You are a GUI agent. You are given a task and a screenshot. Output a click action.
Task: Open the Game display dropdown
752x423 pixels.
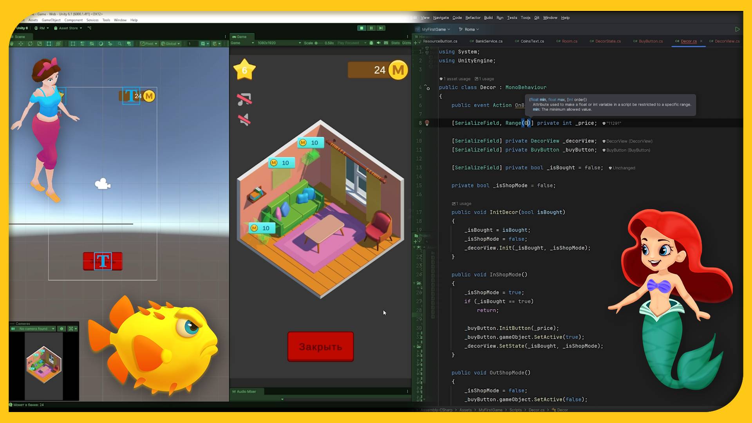pyautogui.click(x=242, y=43)
